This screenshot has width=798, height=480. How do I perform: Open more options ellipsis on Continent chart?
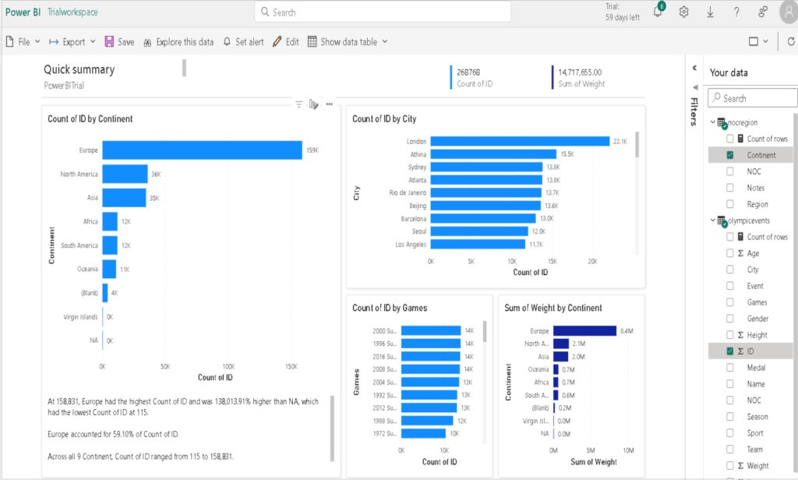[330, 104]
